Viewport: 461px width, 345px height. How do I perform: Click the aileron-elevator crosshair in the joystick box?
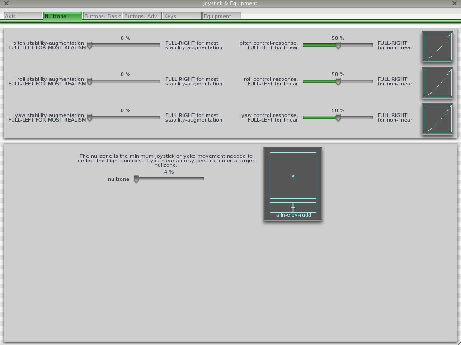[293, 176]
